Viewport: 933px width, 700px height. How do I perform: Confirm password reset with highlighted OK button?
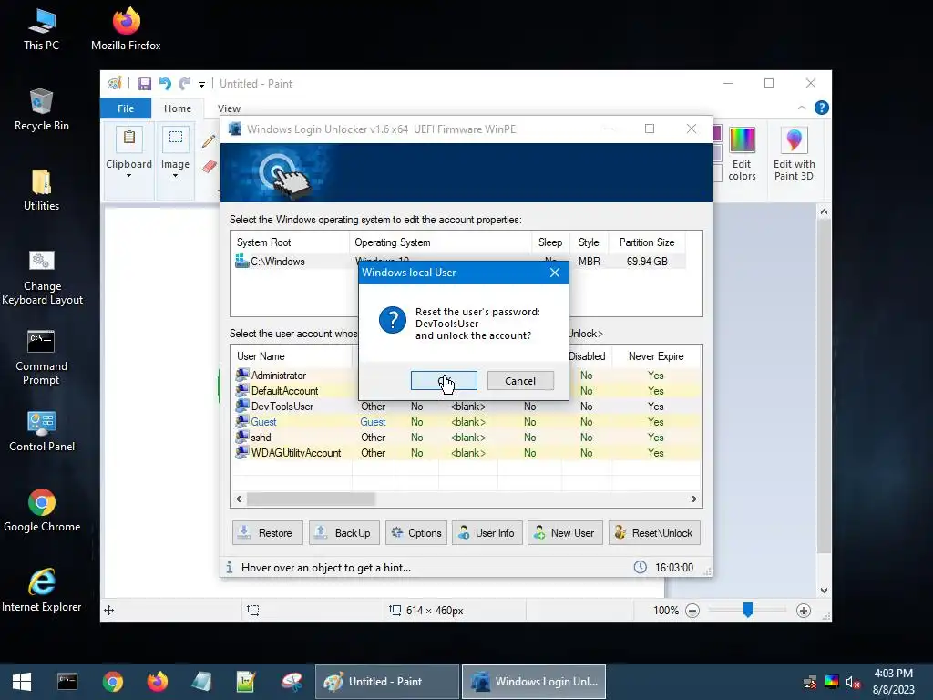point(444,381)
